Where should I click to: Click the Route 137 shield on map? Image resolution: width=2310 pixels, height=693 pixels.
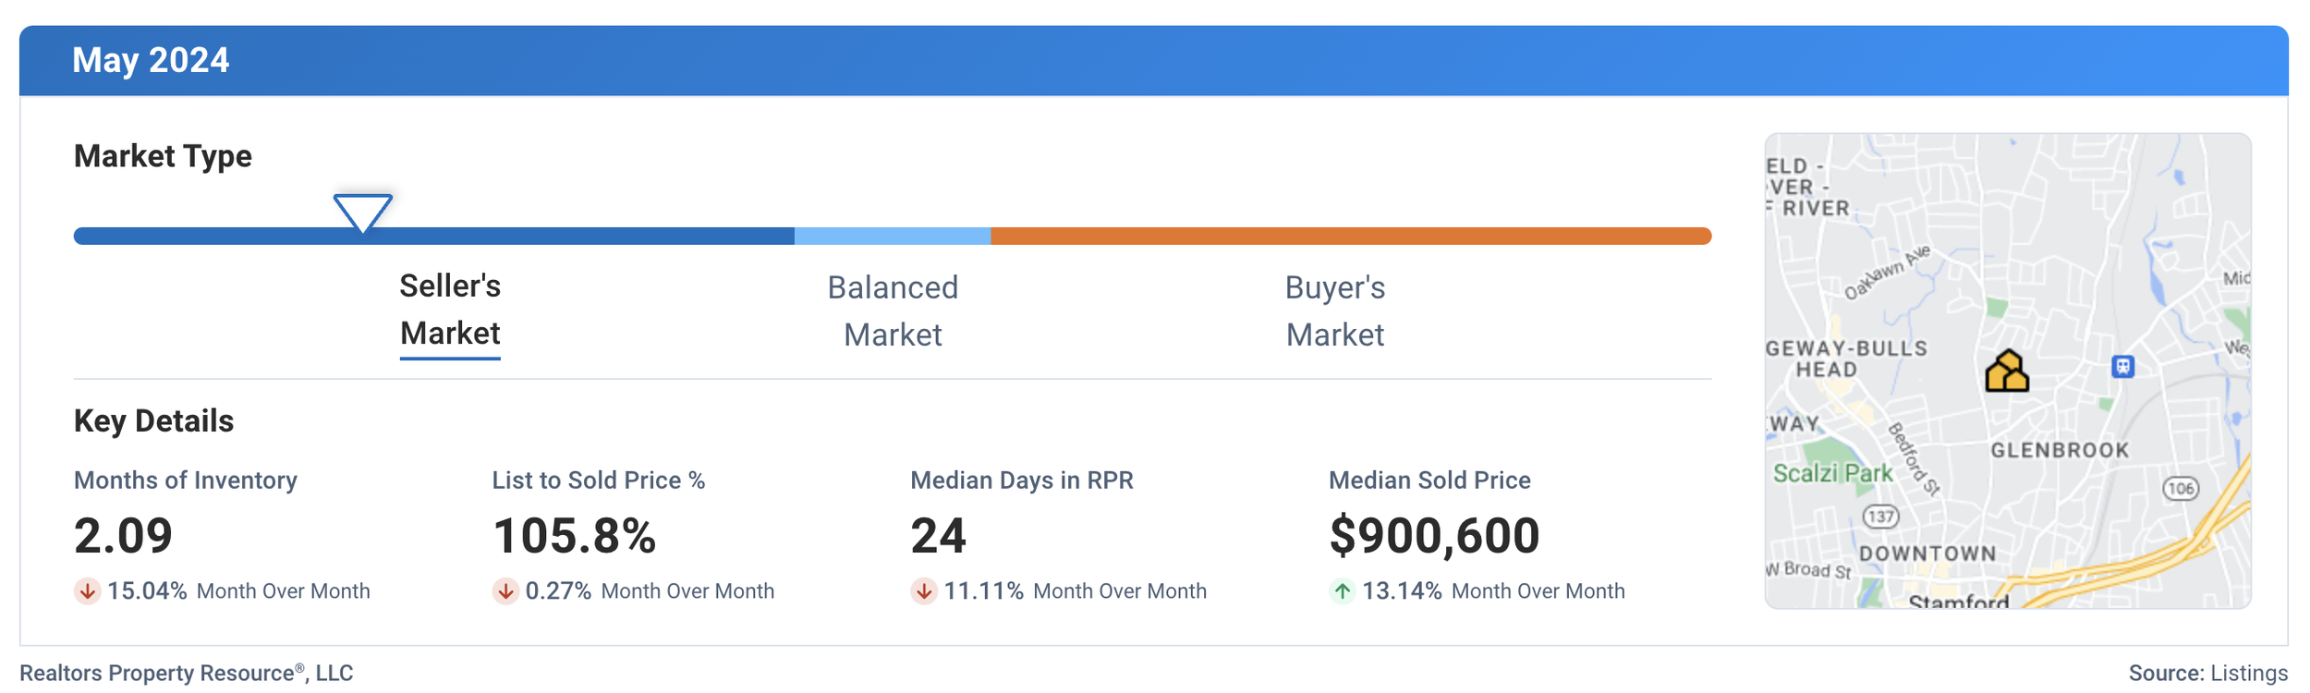pos(1880,516)
